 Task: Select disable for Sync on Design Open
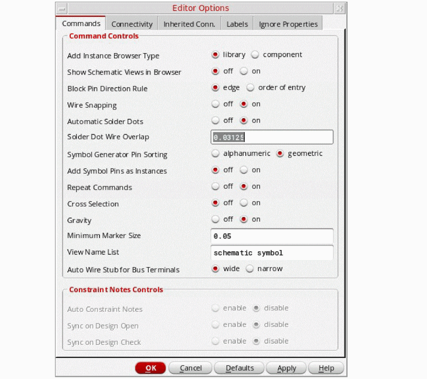[x=256, y=325]
